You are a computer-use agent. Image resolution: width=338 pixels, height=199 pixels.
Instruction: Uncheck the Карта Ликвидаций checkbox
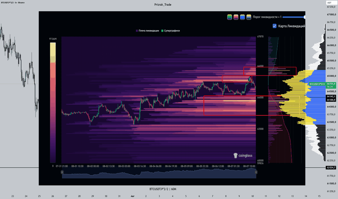coord(275,26)
